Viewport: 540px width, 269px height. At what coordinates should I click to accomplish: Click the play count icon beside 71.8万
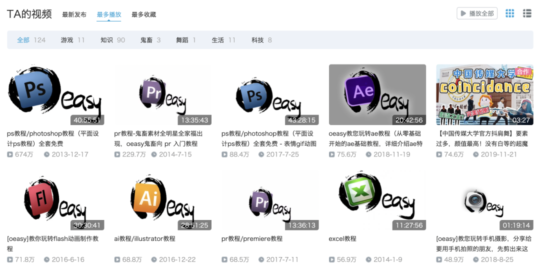[x=10, y=259]
